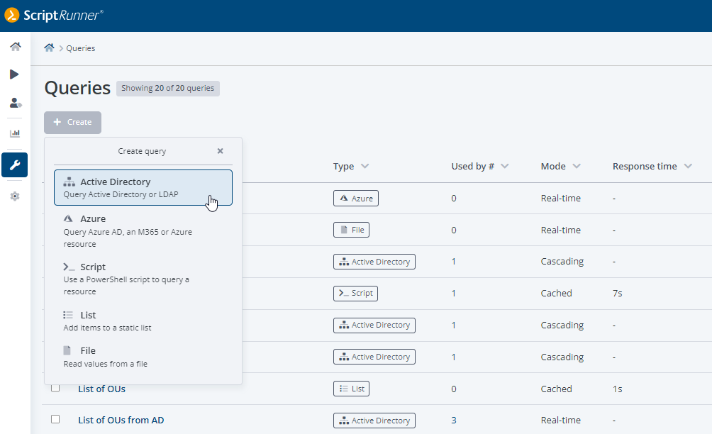
Task: Open the reports chart icon in sidebar
Action: 15,133
